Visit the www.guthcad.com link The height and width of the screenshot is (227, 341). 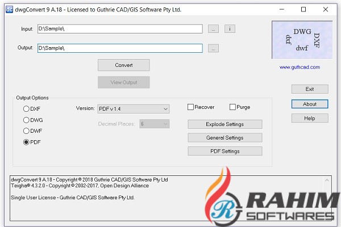pos(300,67)
